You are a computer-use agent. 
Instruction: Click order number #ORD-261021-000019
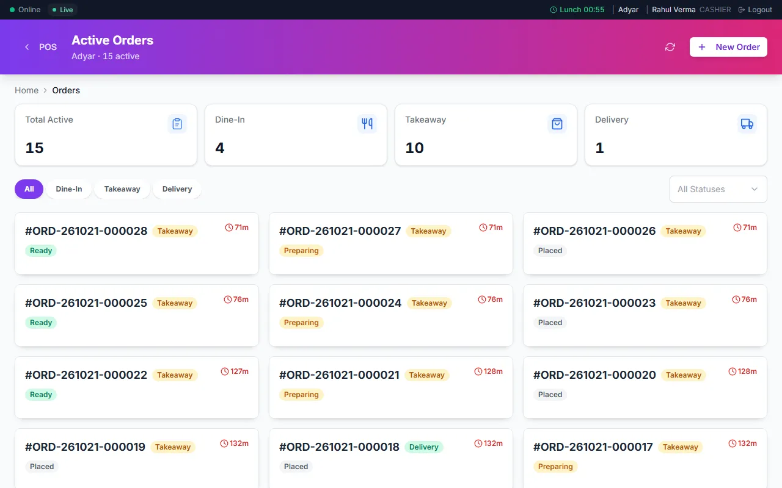[85, 447]
